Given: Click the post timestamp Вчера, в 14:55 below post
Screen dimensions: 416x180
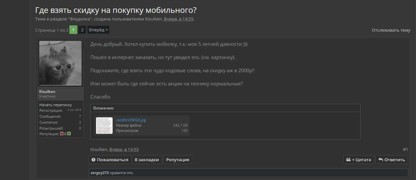Looking at the screenshot, I should 124,150.
